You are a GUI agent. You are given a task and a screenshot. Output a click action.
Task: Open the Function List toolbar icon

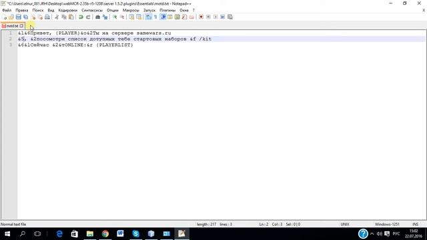(184, 17)
